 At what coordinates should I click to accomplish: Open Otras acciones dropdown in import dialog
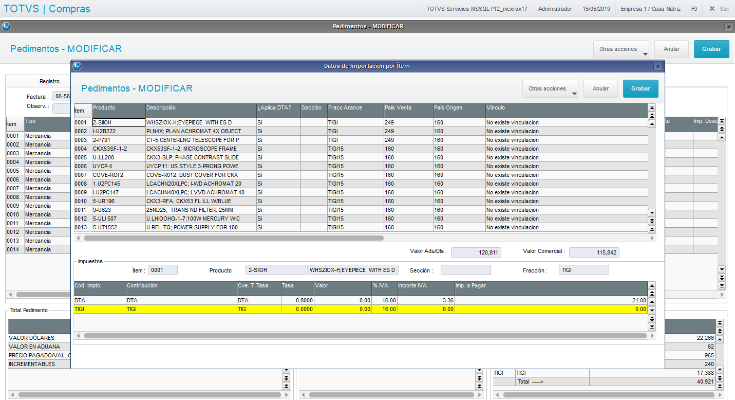[x=550, y=88]
